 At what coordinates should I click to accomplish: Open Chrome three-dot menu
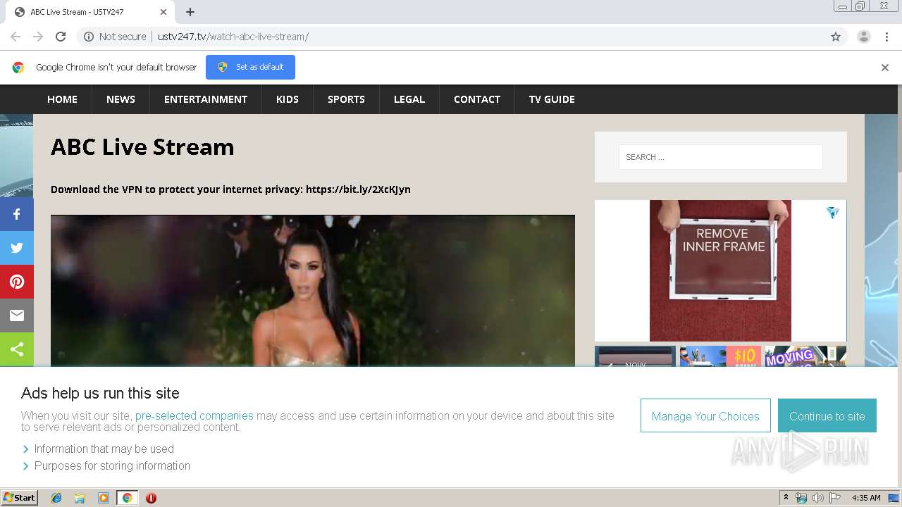[x=886, y=37]
